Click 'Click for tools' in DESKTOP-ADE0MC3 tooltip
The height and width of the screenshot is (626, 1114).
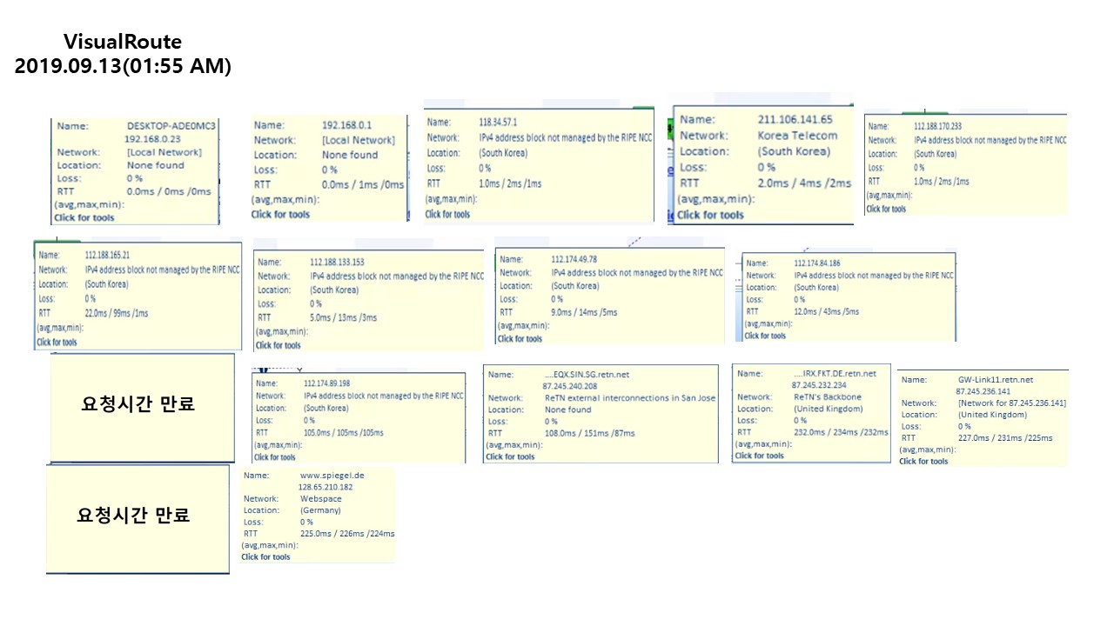(83, 218)
